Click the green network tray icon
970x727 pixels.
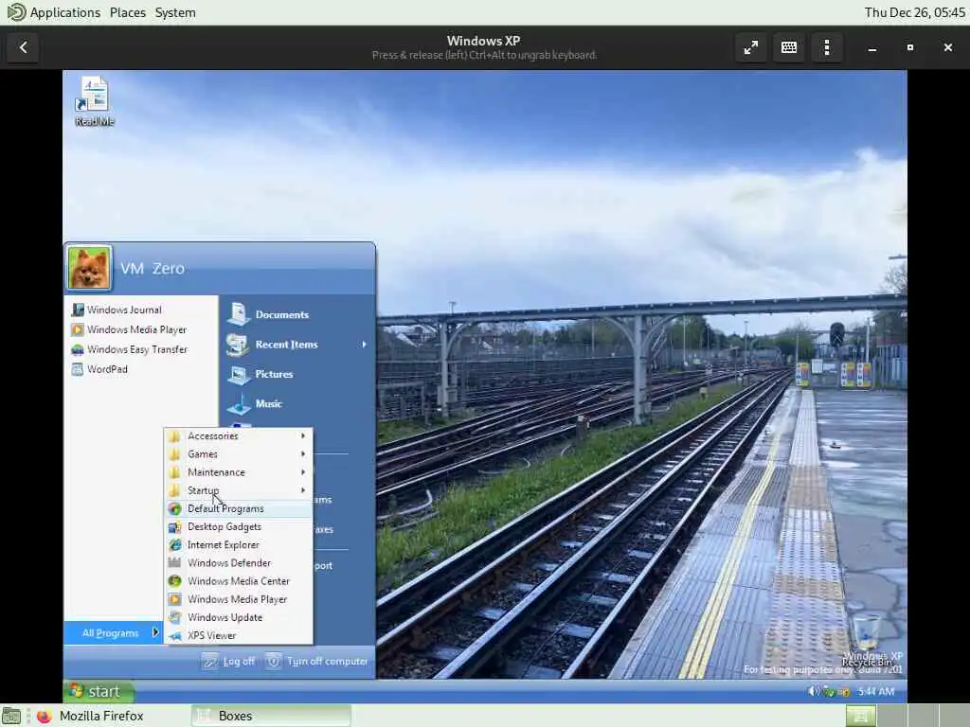pos(828,691)
